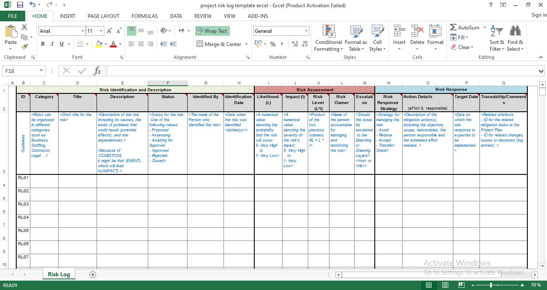Select the Increase Decimal icon
The width and height of the screenshot is (547, 290).
295,43
